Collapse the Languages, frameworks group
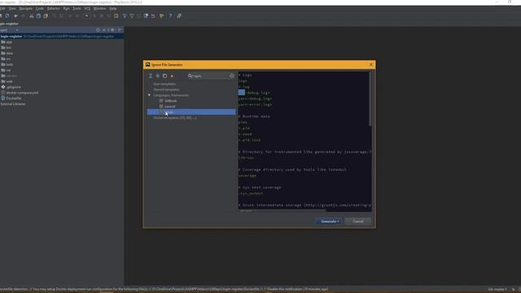Screen dimensions: 521x293 click(149, 95)
